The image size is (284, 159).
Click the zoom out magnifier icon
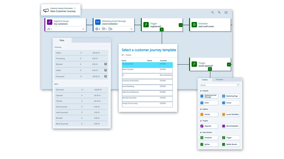coord(213,12)
